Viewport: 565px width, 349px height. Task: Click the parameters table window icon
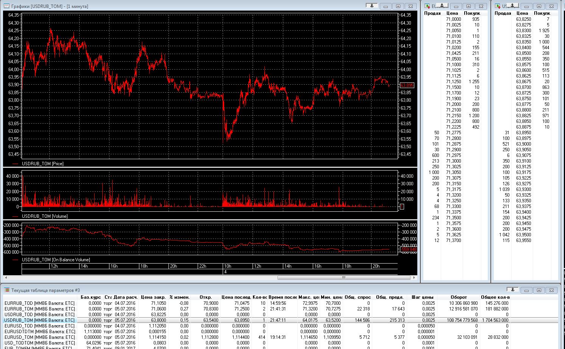tap(7, 290)
